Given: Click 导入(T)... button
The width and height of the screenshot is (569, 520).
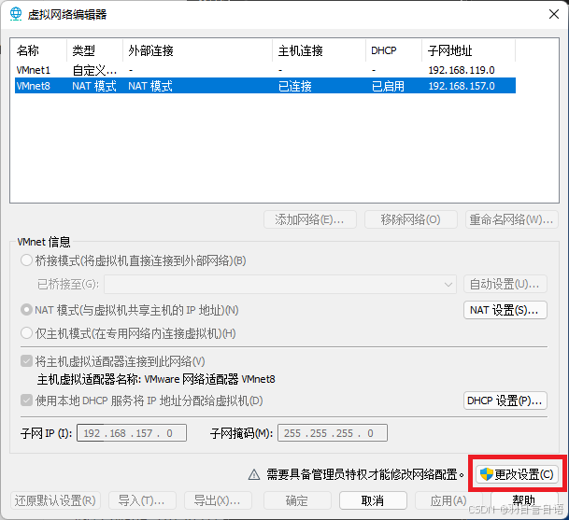Looking at the screenshot, I should (x=142, y=500).
